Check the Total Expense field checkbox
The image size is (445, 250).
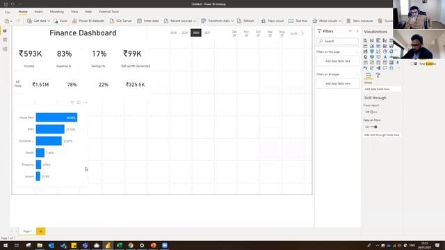coord(412,64)
